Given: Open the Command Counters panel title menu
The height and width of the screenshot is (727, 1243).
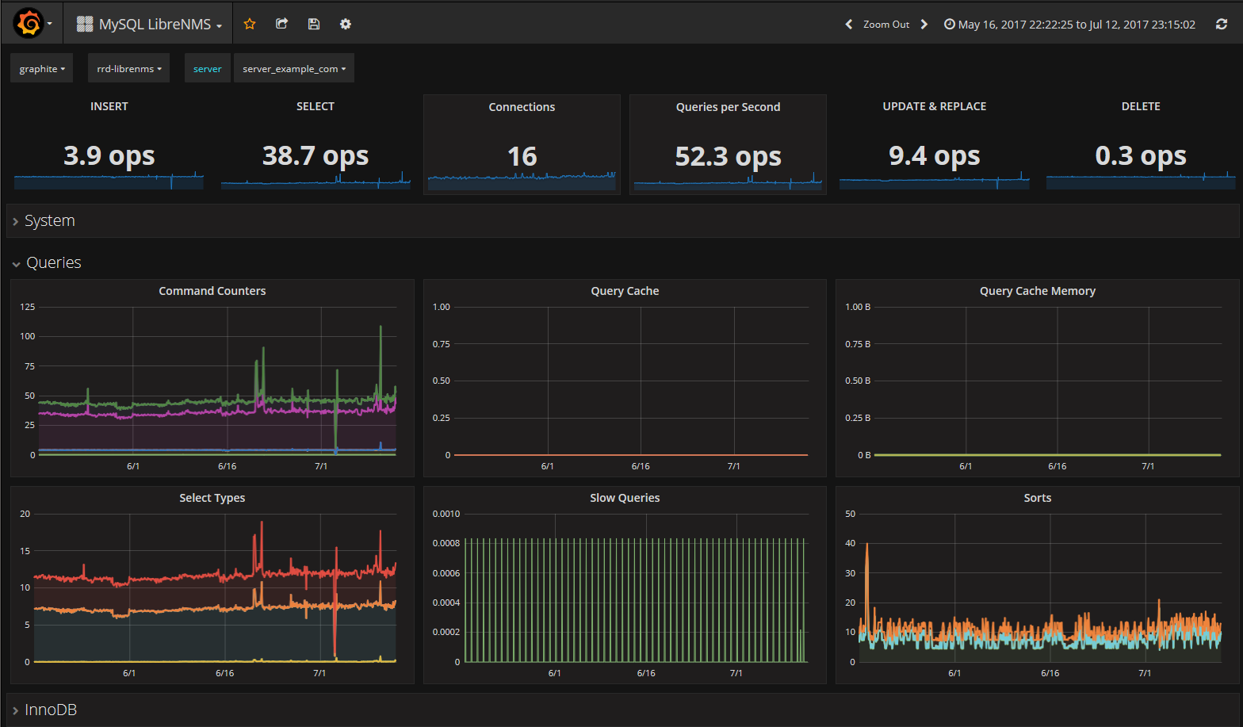Looking at the screenshot, I should pyautogui.click(x=212, y=291).
